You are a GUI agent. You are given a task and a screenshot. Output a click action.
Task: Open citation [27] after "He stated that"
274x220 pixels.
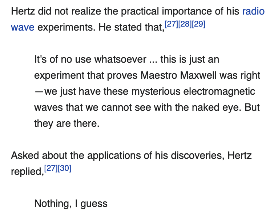172,25
